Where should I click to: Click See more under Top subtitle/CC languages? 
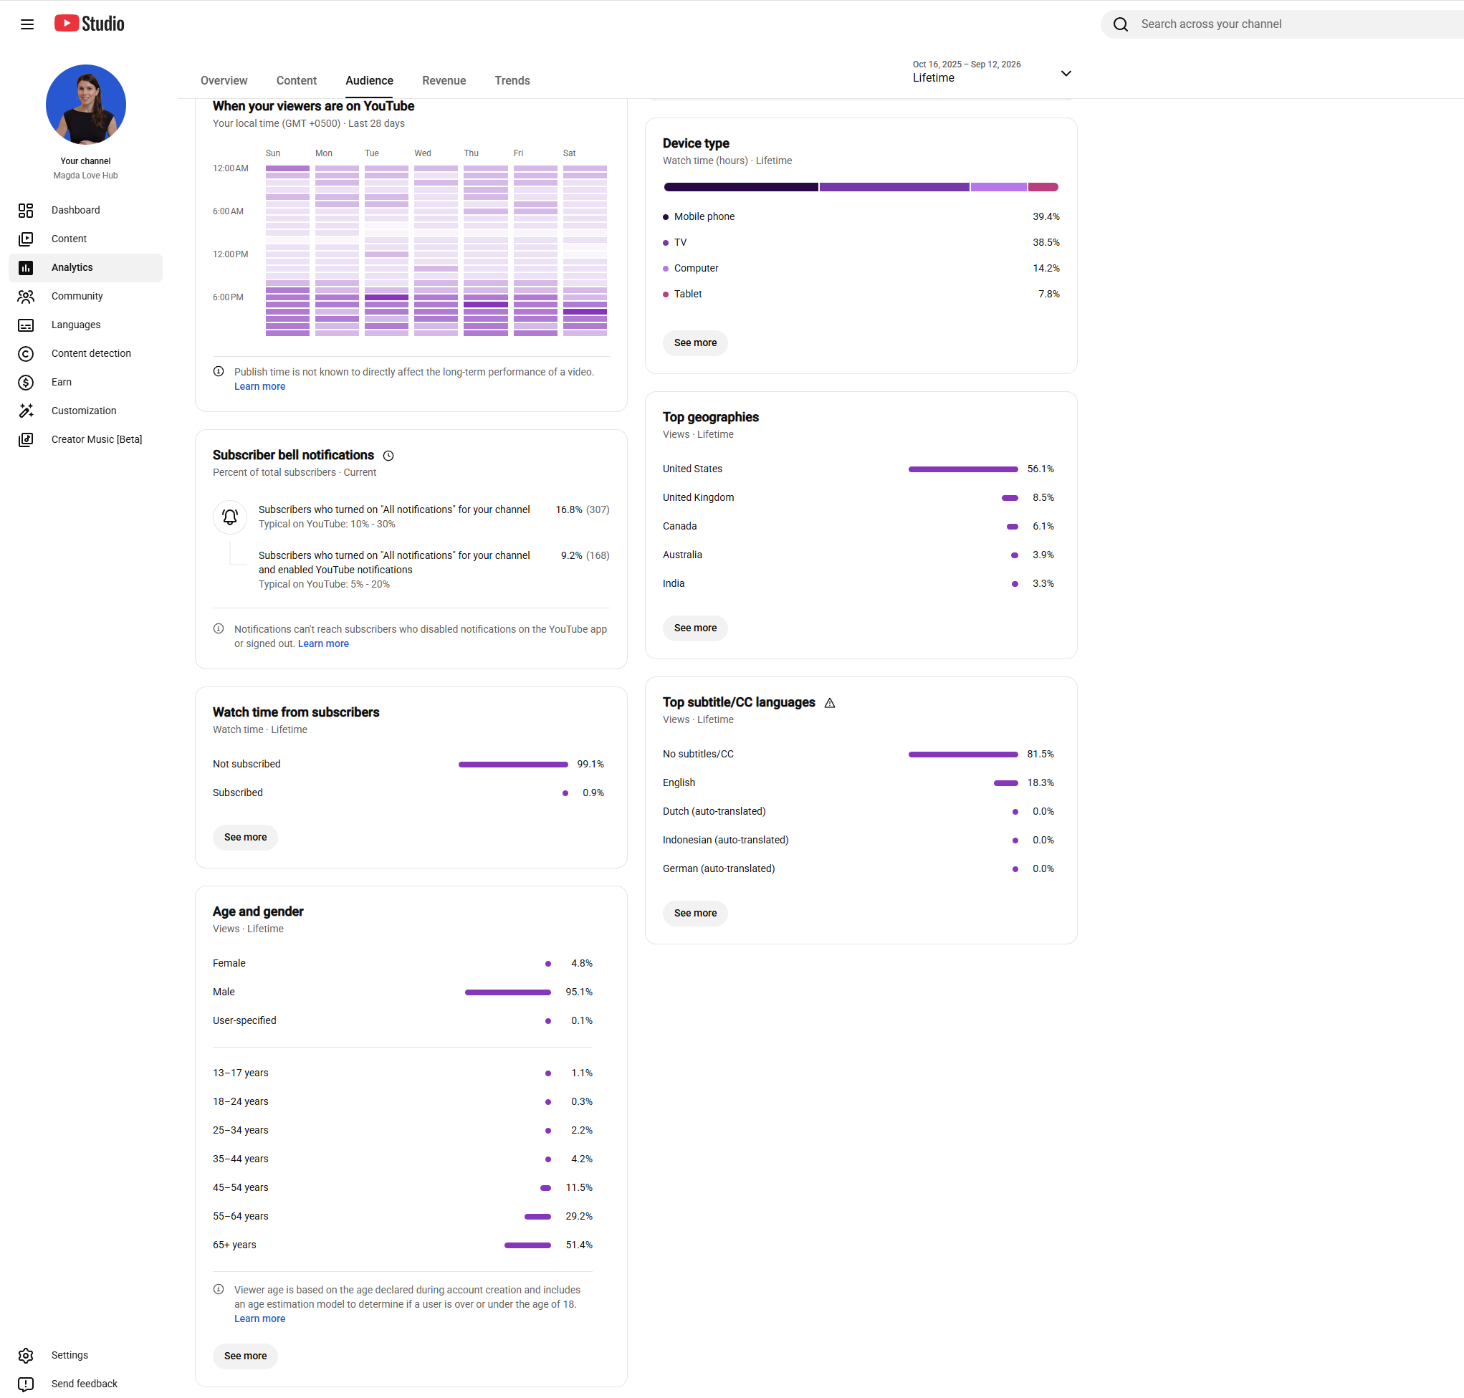point(694,913)
